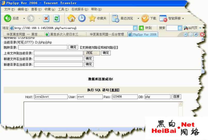
Task: Switch to the 华夏黑客同盟 — 黑客 tab
Action: coord(24,34)
